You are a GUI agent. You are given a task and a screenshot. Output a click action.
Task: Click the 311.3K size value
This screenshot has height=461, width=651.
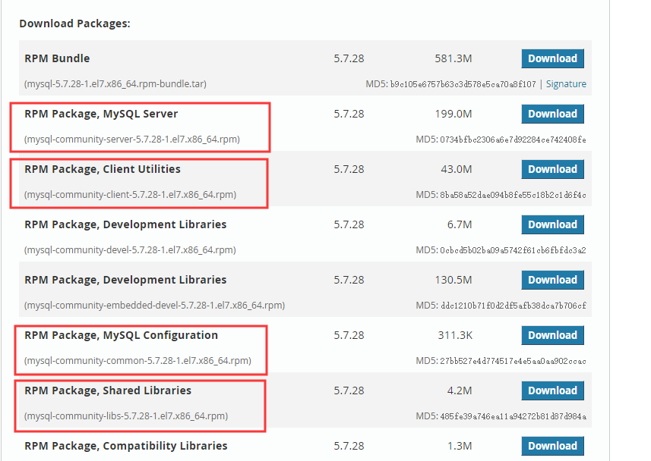(x=455, y=335)
